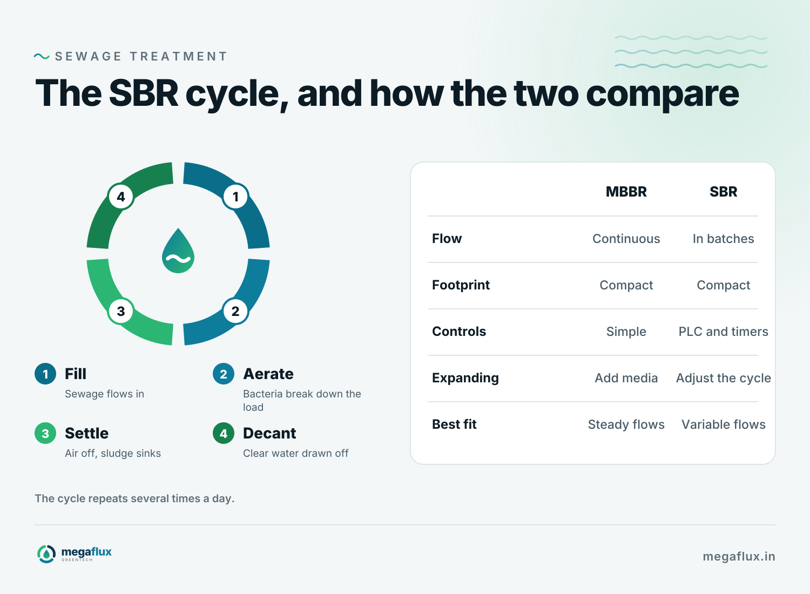810x594 pixels.
Task: Click the cycle repeats several times note
Action: [x=134, y=498]
